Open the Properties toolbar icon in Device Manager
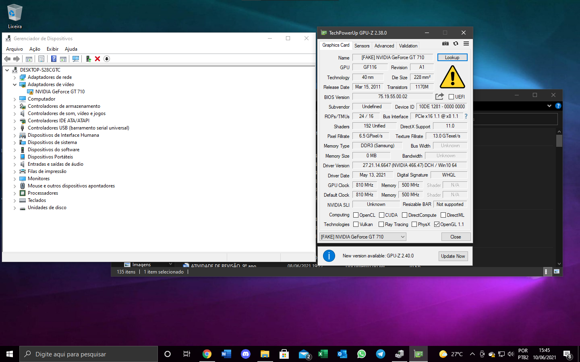580x362 pixels. (x=41, y=59)
